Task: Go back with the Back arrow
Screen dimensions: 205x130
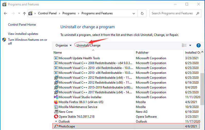Action: pyautogui.click(x=5, y=13)
